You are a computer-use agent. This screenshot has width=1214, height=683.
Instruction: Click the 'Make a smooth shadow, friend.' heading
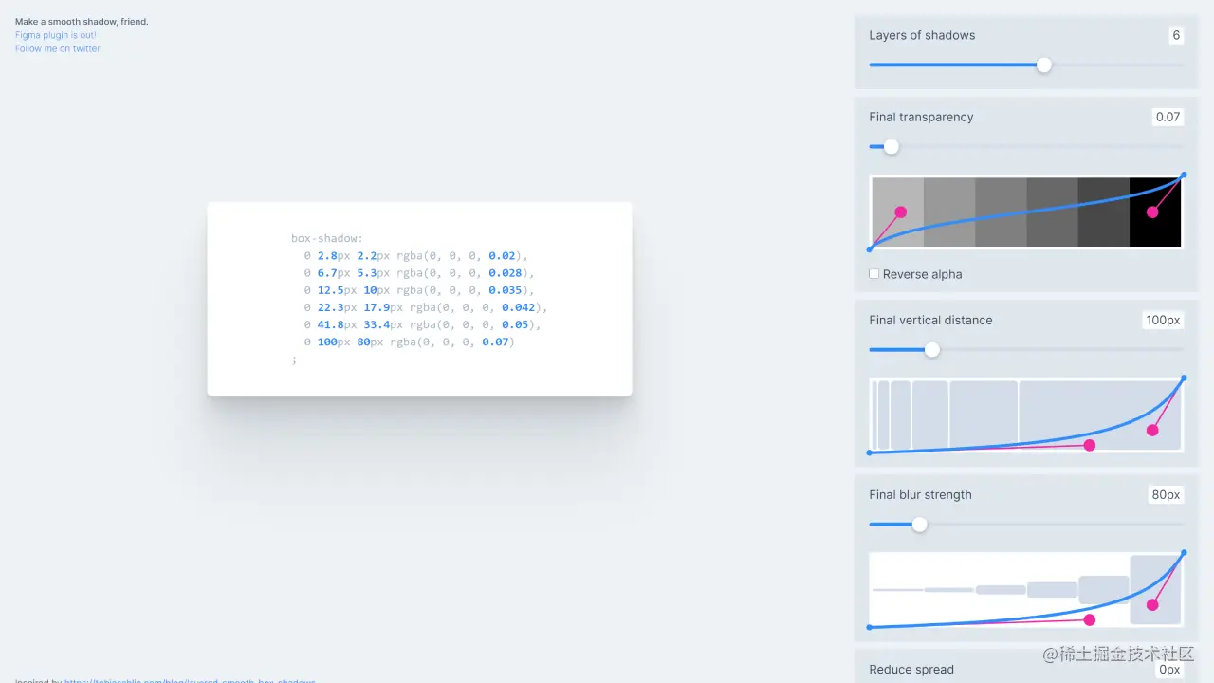(x=82, y=22)
